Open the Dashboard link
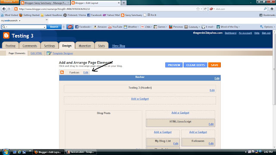The width and height of the screenshot is (276, 155). point(230,33)
